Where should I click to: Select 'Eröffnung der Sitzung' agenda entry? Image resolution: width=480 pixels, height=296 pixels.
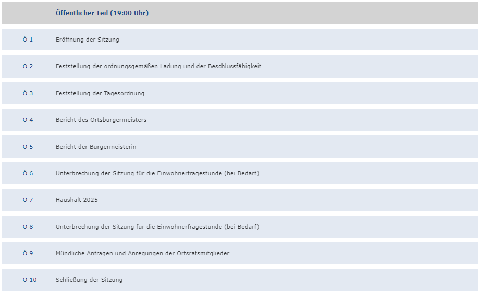point(88,40)
